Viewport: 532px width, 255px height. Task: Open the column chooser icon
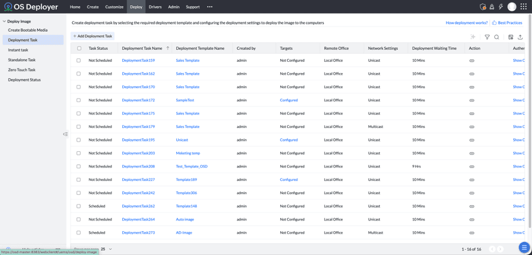tap(511, 37)
